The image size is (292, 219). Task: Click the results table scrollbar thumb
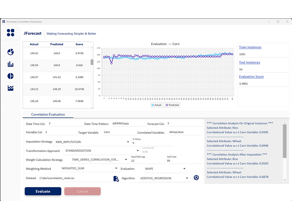pyautogui.click(x=92, y=62)
